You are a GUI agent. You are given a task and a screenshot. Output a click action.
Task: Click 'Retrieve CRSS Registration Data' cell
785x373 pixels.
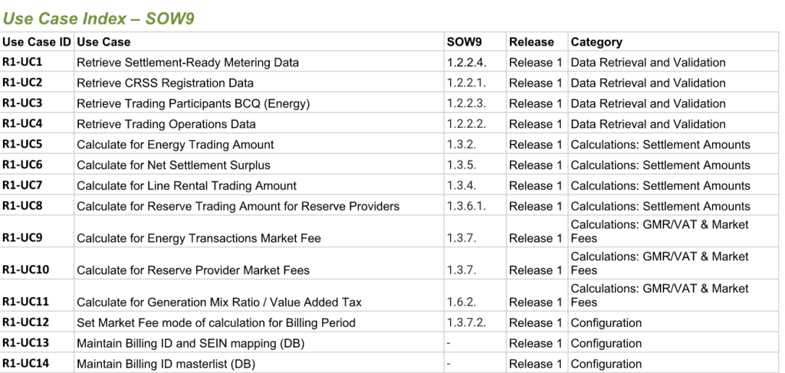pyautogui.click(x=165, y=83)
